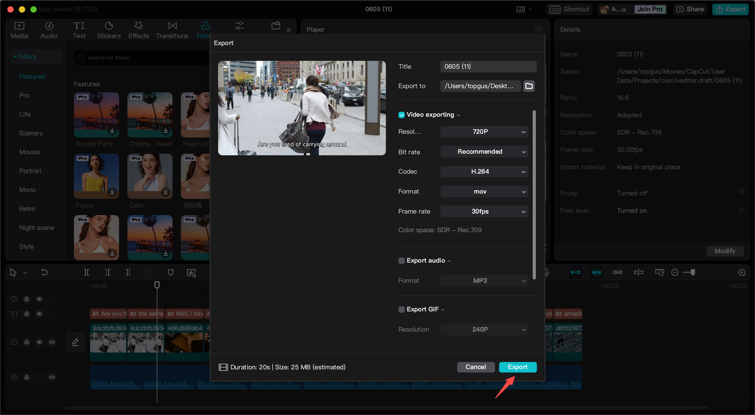Click the zoom in timeline plus icon
Viewport: 755px width, 415px height.
click(742, 272)
